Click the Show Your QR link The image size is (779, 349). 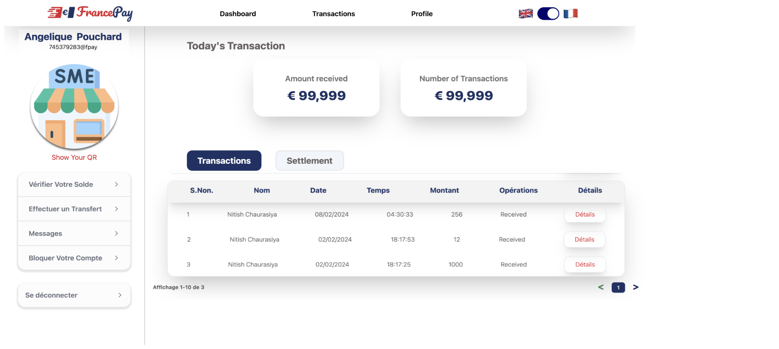pyautogui.click(x=74, y=157)
